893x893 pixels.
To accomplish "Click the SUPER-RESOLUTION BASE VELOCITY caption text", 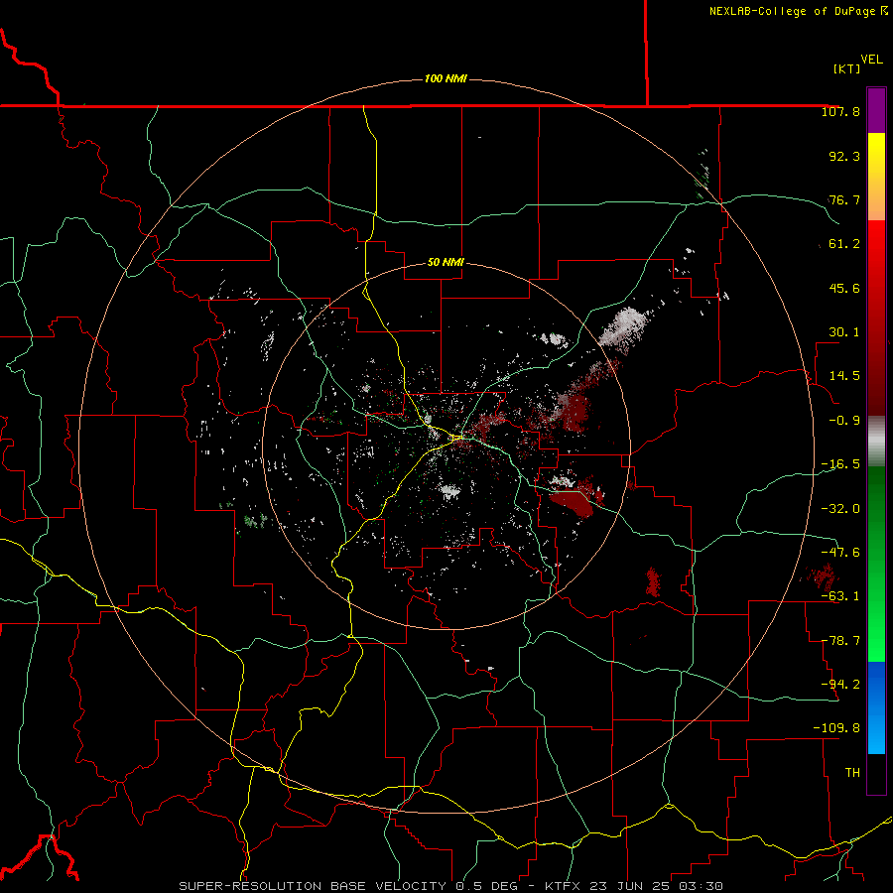I will point(315,886).
